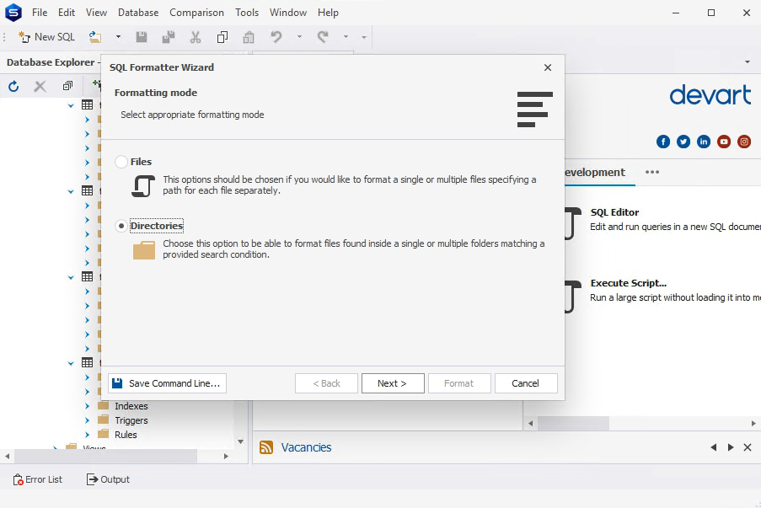Select the Triggers tree item

click(x=131, y=420)
